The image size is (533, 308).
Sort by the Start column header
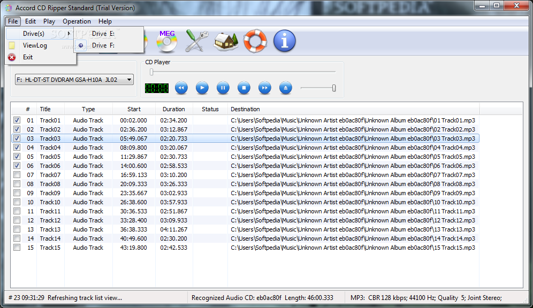134,109
